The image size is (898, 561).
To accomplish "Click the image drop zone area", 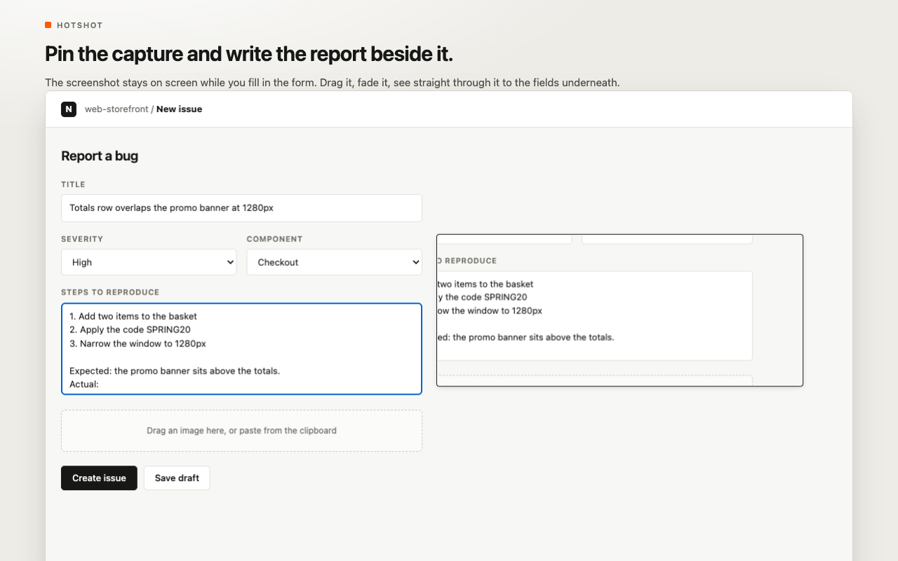I will [241, 431].
